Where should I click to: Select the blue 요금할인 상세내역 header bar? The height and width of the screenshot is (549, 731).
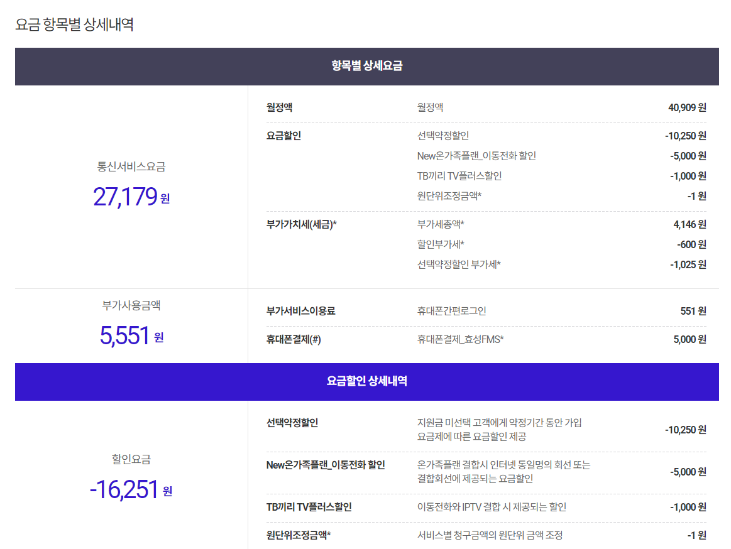pos(366,381)
